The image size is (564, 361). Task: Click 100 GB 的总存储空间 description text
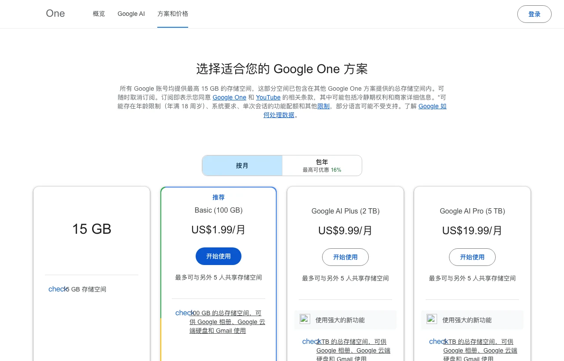227,322
